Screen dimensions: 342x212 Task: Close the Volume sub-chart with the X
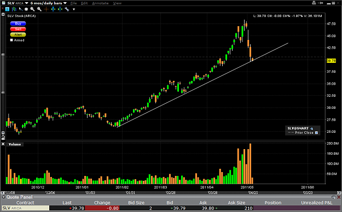(3, 144)
